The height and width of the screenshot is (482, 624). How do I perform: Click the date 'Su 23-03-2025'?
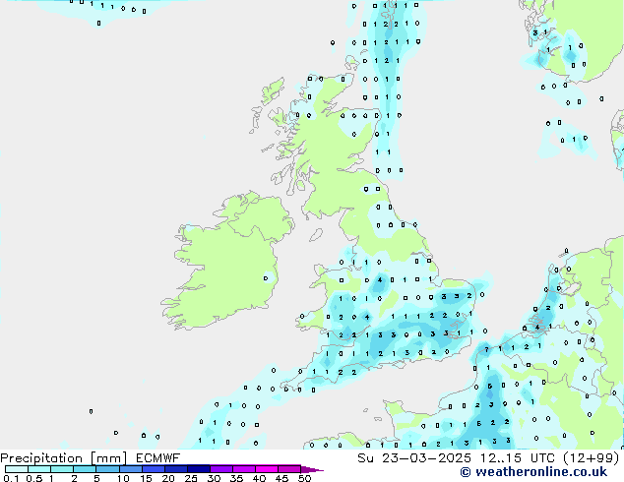[x=414, y=458]
